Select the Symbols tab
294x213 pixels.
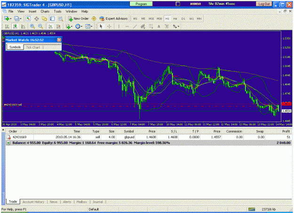tap(15, 47)
